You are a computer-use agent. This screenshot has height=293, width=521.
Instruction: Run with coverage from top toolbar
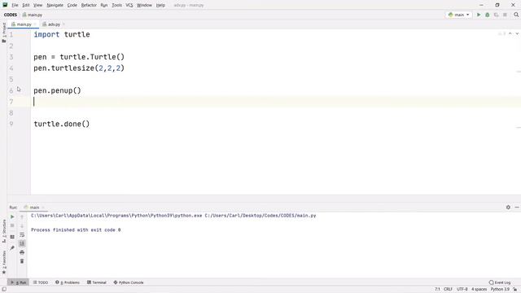pyautogui.click(x=496, y=15)
